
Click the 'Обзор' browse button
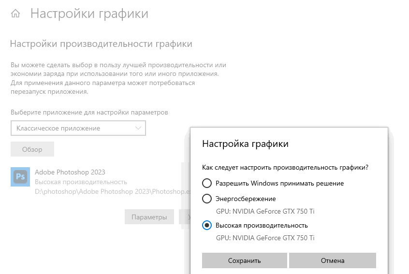(x=32, y=149)
